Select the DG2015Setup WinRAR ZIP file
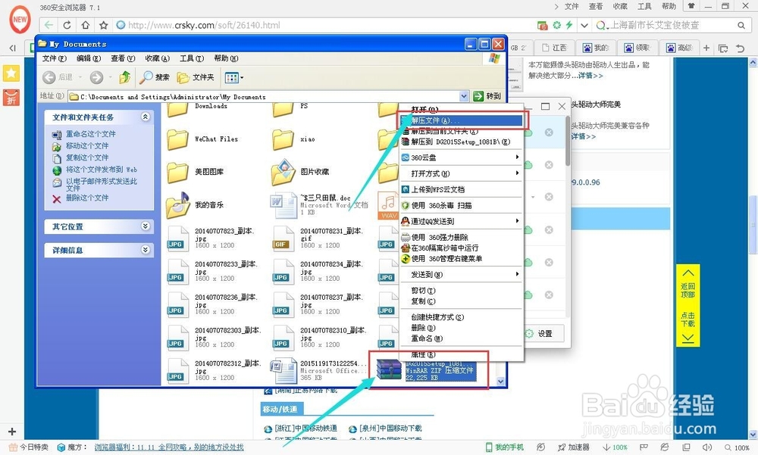Screen dimensions: 758x455 426,370
